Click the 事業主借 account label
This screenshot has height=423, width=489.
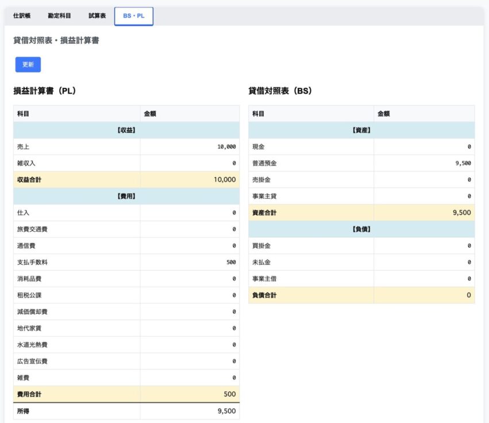(x=264, y=279)
